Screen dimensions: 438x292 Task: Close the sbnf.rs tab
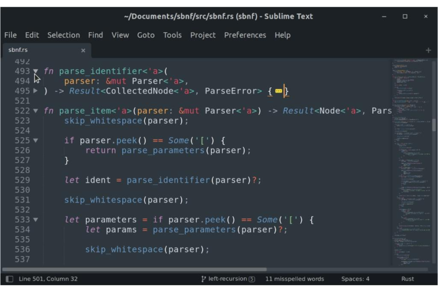83,50
